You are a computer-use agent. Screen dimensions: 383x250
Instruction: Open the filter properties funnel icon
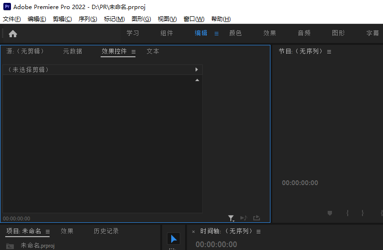231,218
